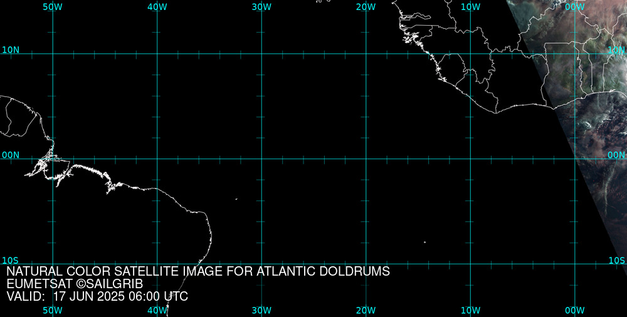Select the 10N latitude label on the right side
This screenshot has height=317, width=627.
click(616, 50)
